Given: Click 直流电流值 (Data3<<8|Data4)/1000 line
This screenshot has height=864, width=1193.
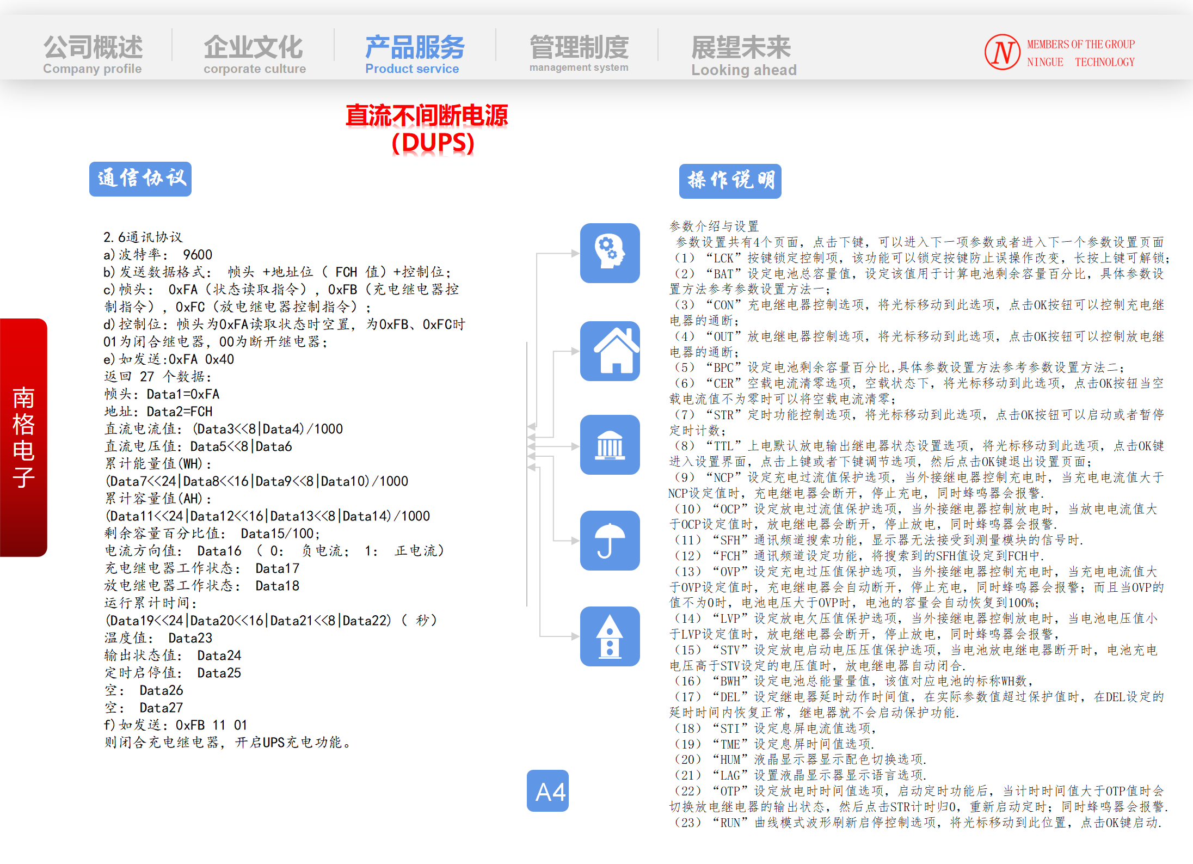Looking at the screenshot, I should coord(224,429).
